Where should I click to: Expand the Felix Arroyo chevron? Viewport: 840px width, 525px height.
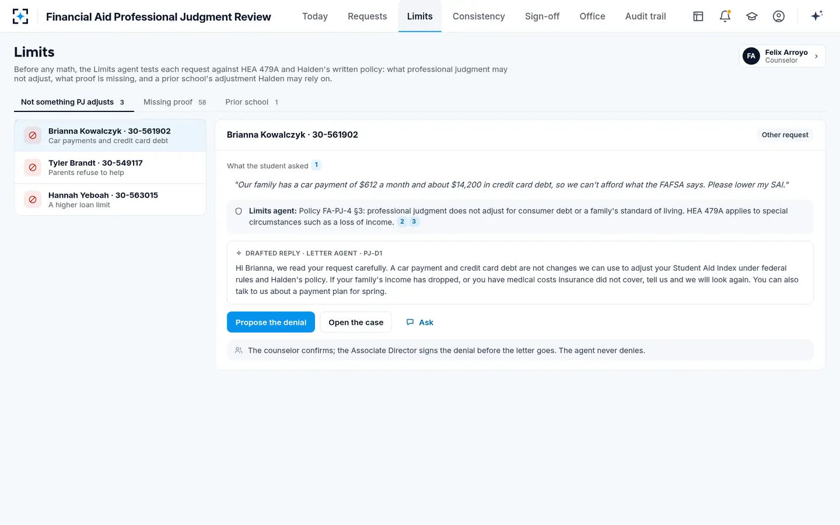[816, 57]
